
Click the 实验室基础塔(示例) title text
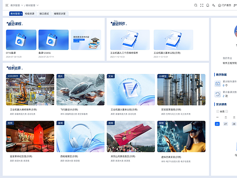click(x=171, y=110)
